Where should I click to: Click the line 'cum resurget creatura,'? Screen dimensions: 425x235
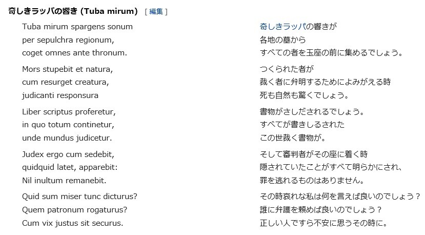coord(66,82)
